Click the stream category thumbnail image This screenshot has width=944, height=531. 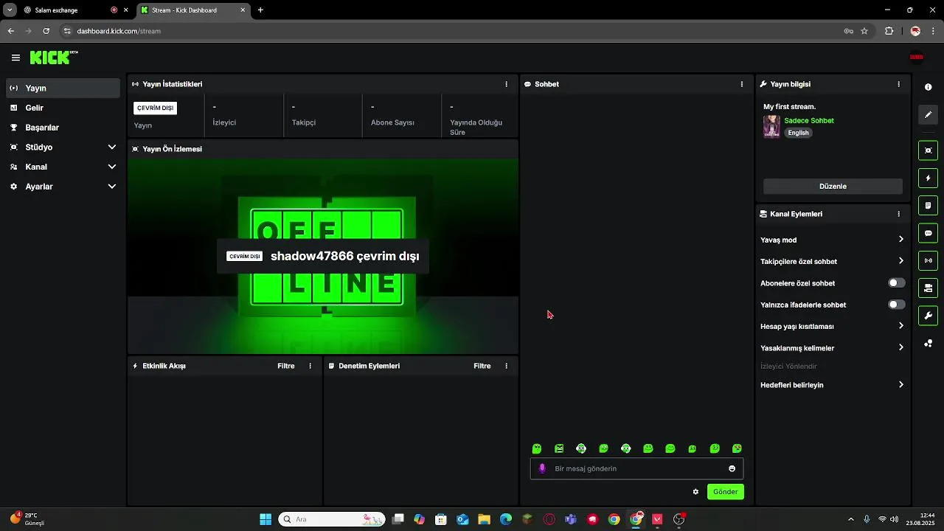tap(771, 126)
